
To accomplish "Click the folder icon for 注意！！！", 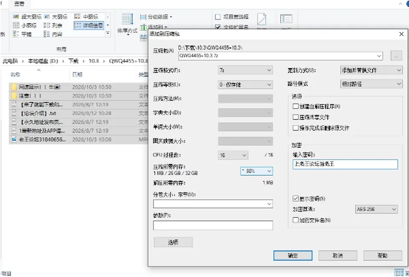I will tap(14, 96).
